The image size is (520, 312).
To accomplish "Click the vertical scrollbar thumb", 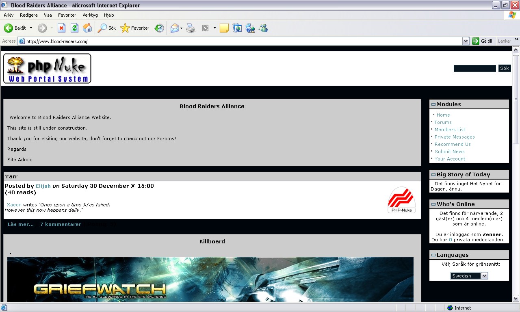I will 516,99.
